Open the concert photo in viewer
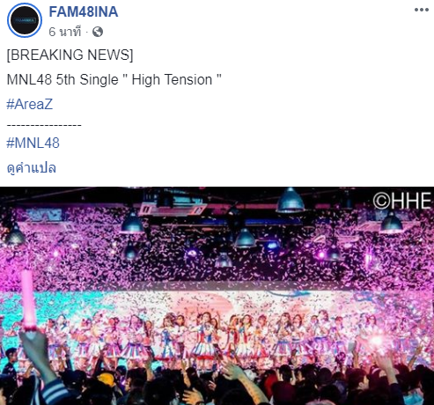Viewport: 434px width, 405px height. click(x=217, y=296)
